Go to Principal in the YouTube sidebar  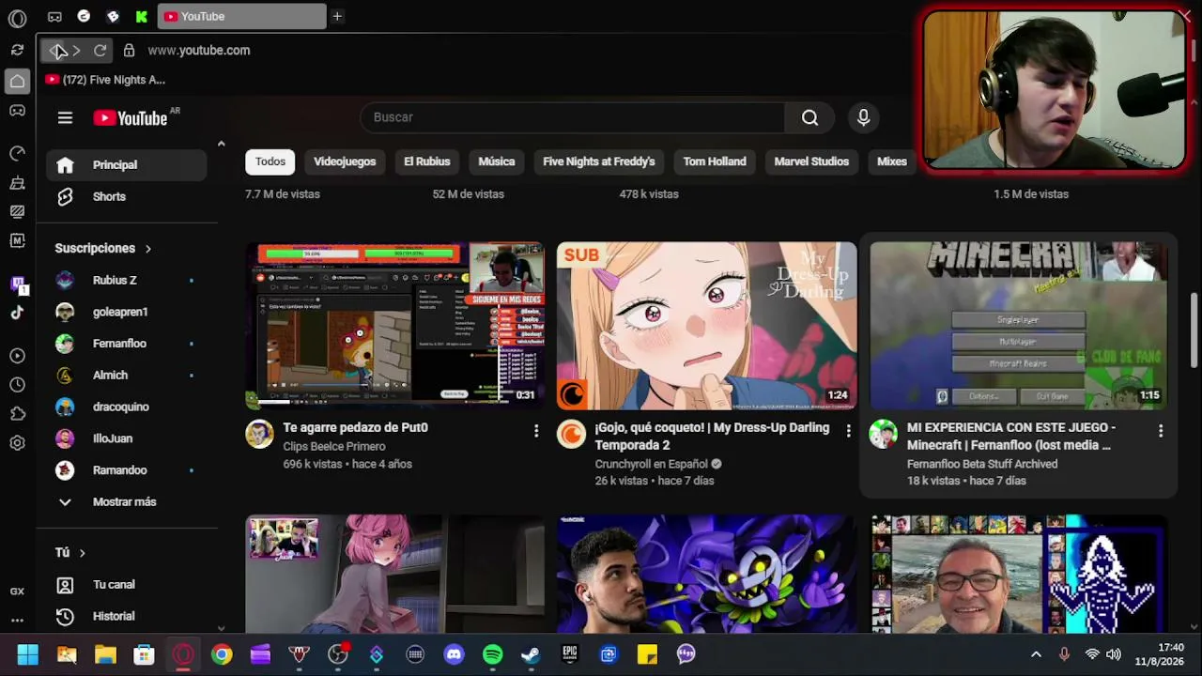tap(126, 165)
